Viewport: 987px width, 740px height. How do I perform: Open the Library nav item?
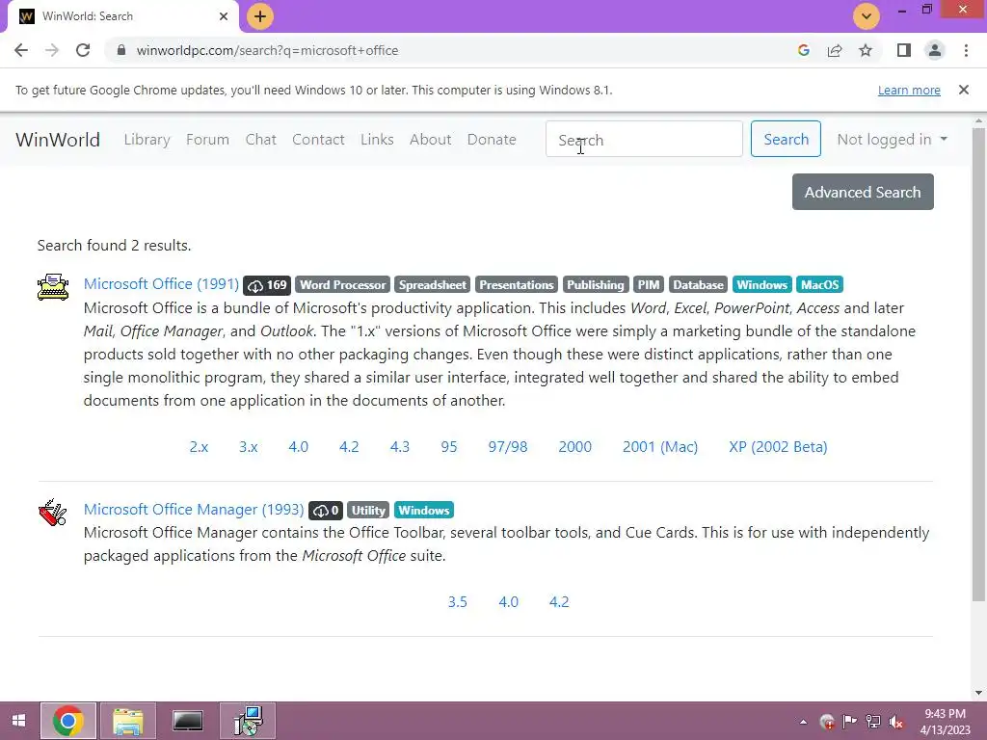click(147, 139)
